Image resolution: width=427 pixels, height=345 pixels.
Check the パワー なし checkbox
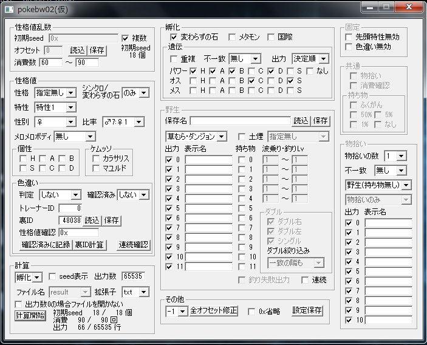310,71
